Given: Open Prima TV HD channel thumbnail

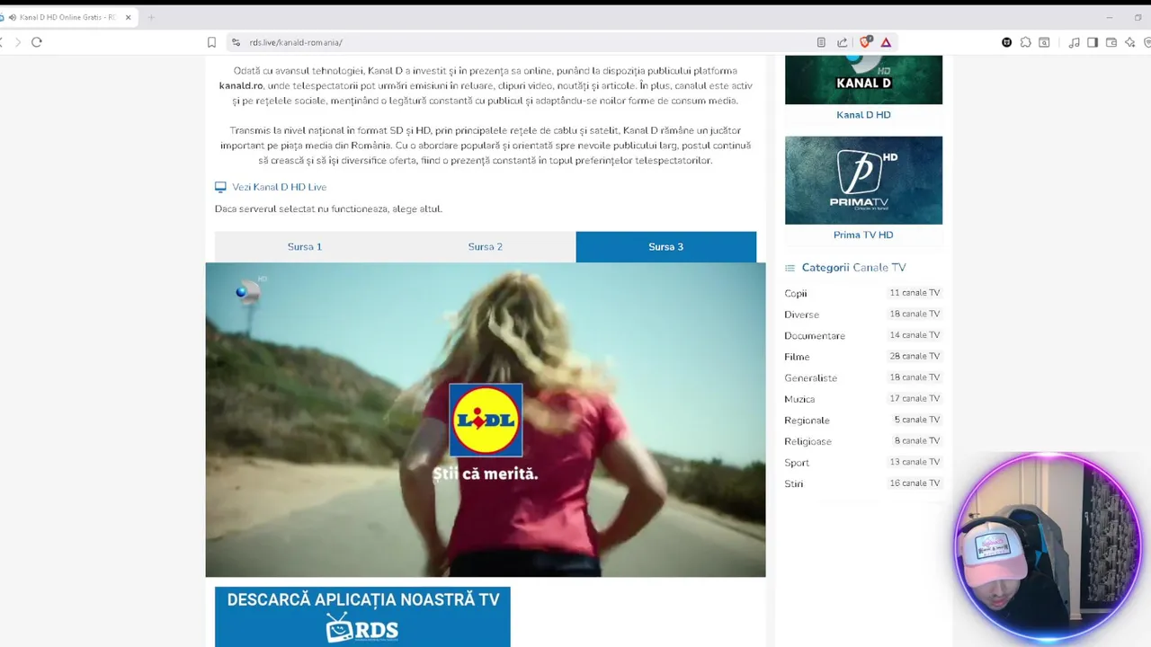Looking at the screenshot, I should pos(863,181).
